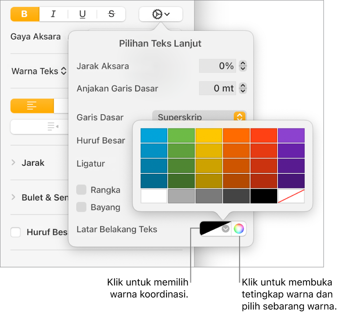Open the Warna Teks popup menu
Image resolution: width=342 pixels, height=316 pixels.
[39, 71]
